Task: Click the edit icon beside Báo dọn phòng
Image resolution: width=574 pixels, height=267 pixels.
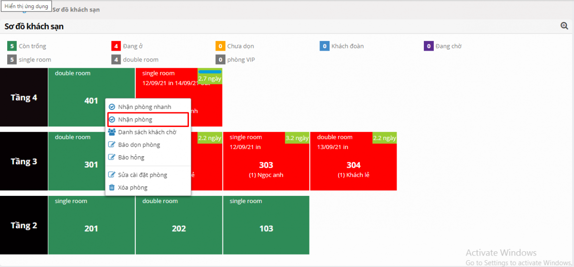Action: point(112,145)
